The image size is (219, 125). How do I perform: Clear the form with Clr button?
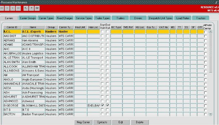37,8
